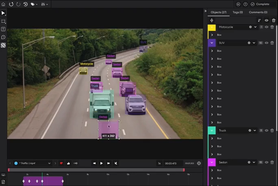Screen dimensions: 278x186
Task: Collapse the SUV class group
Action: click(x=212, y=43)
